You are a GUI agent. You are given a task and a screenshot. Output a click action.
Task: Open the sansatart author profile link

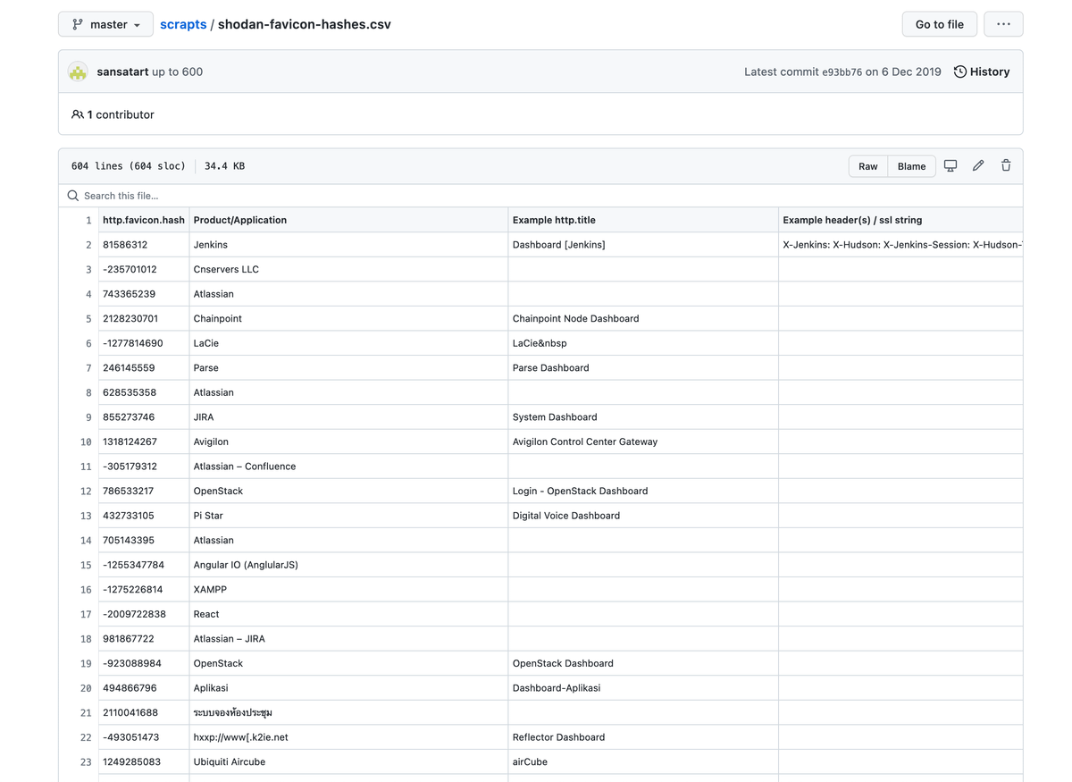pyautogui.click(x=122, y=71)
